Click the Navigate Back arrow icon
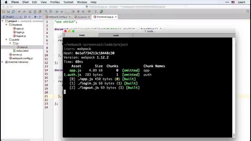Image resolution: width=251 pixels, height=141 pixels. tap(57, 11)
